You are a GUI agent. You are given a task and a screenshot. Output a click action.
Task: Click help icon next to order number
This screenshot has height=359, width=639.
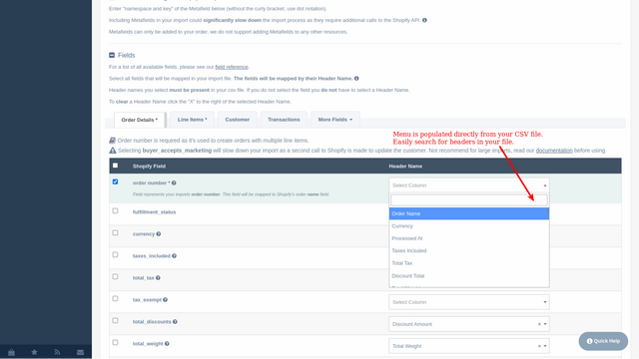[174, 182]
